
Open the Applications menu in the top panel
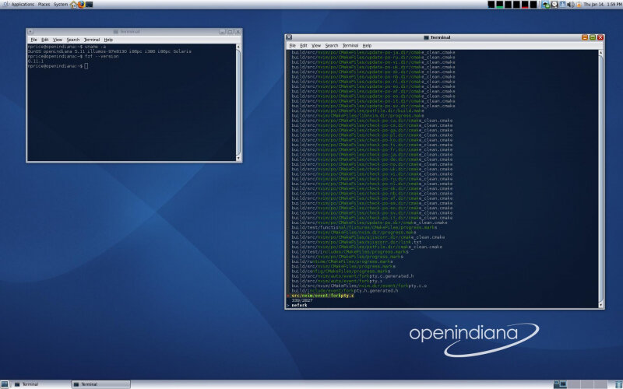click(23, 5)
